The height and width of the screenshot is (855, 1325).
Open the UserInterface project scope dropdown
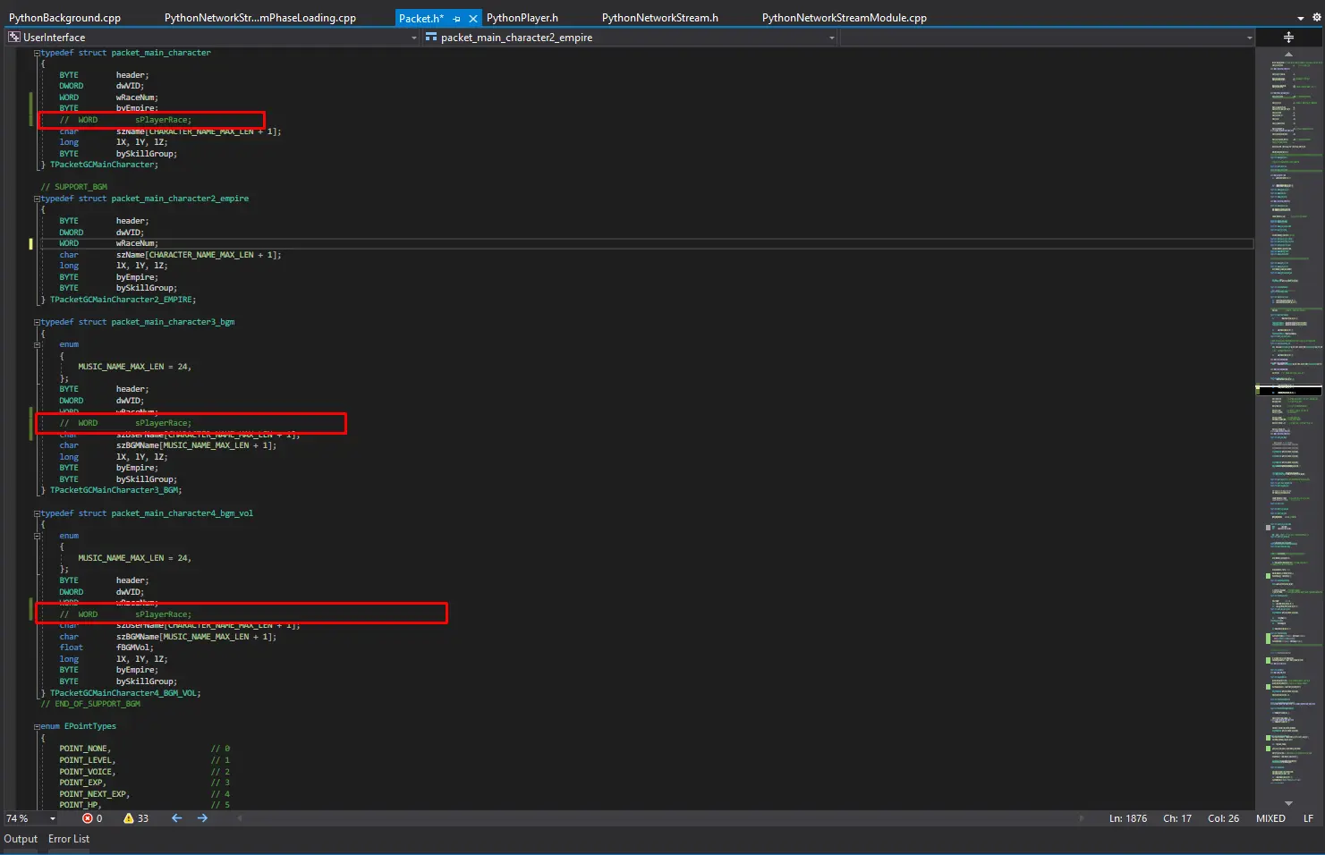pyautogui.click(x=413, y=38)
